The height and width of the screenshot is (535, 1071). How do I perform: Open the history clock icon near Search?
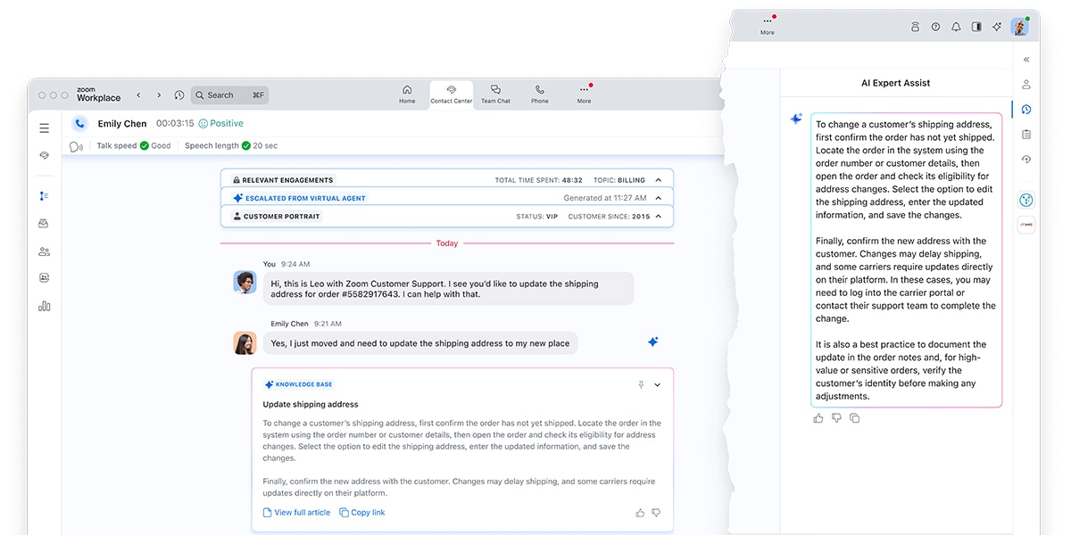coord(179,95)
